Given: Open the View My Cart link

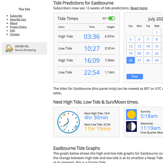Looking at the screenshot, I should point(18,19).
